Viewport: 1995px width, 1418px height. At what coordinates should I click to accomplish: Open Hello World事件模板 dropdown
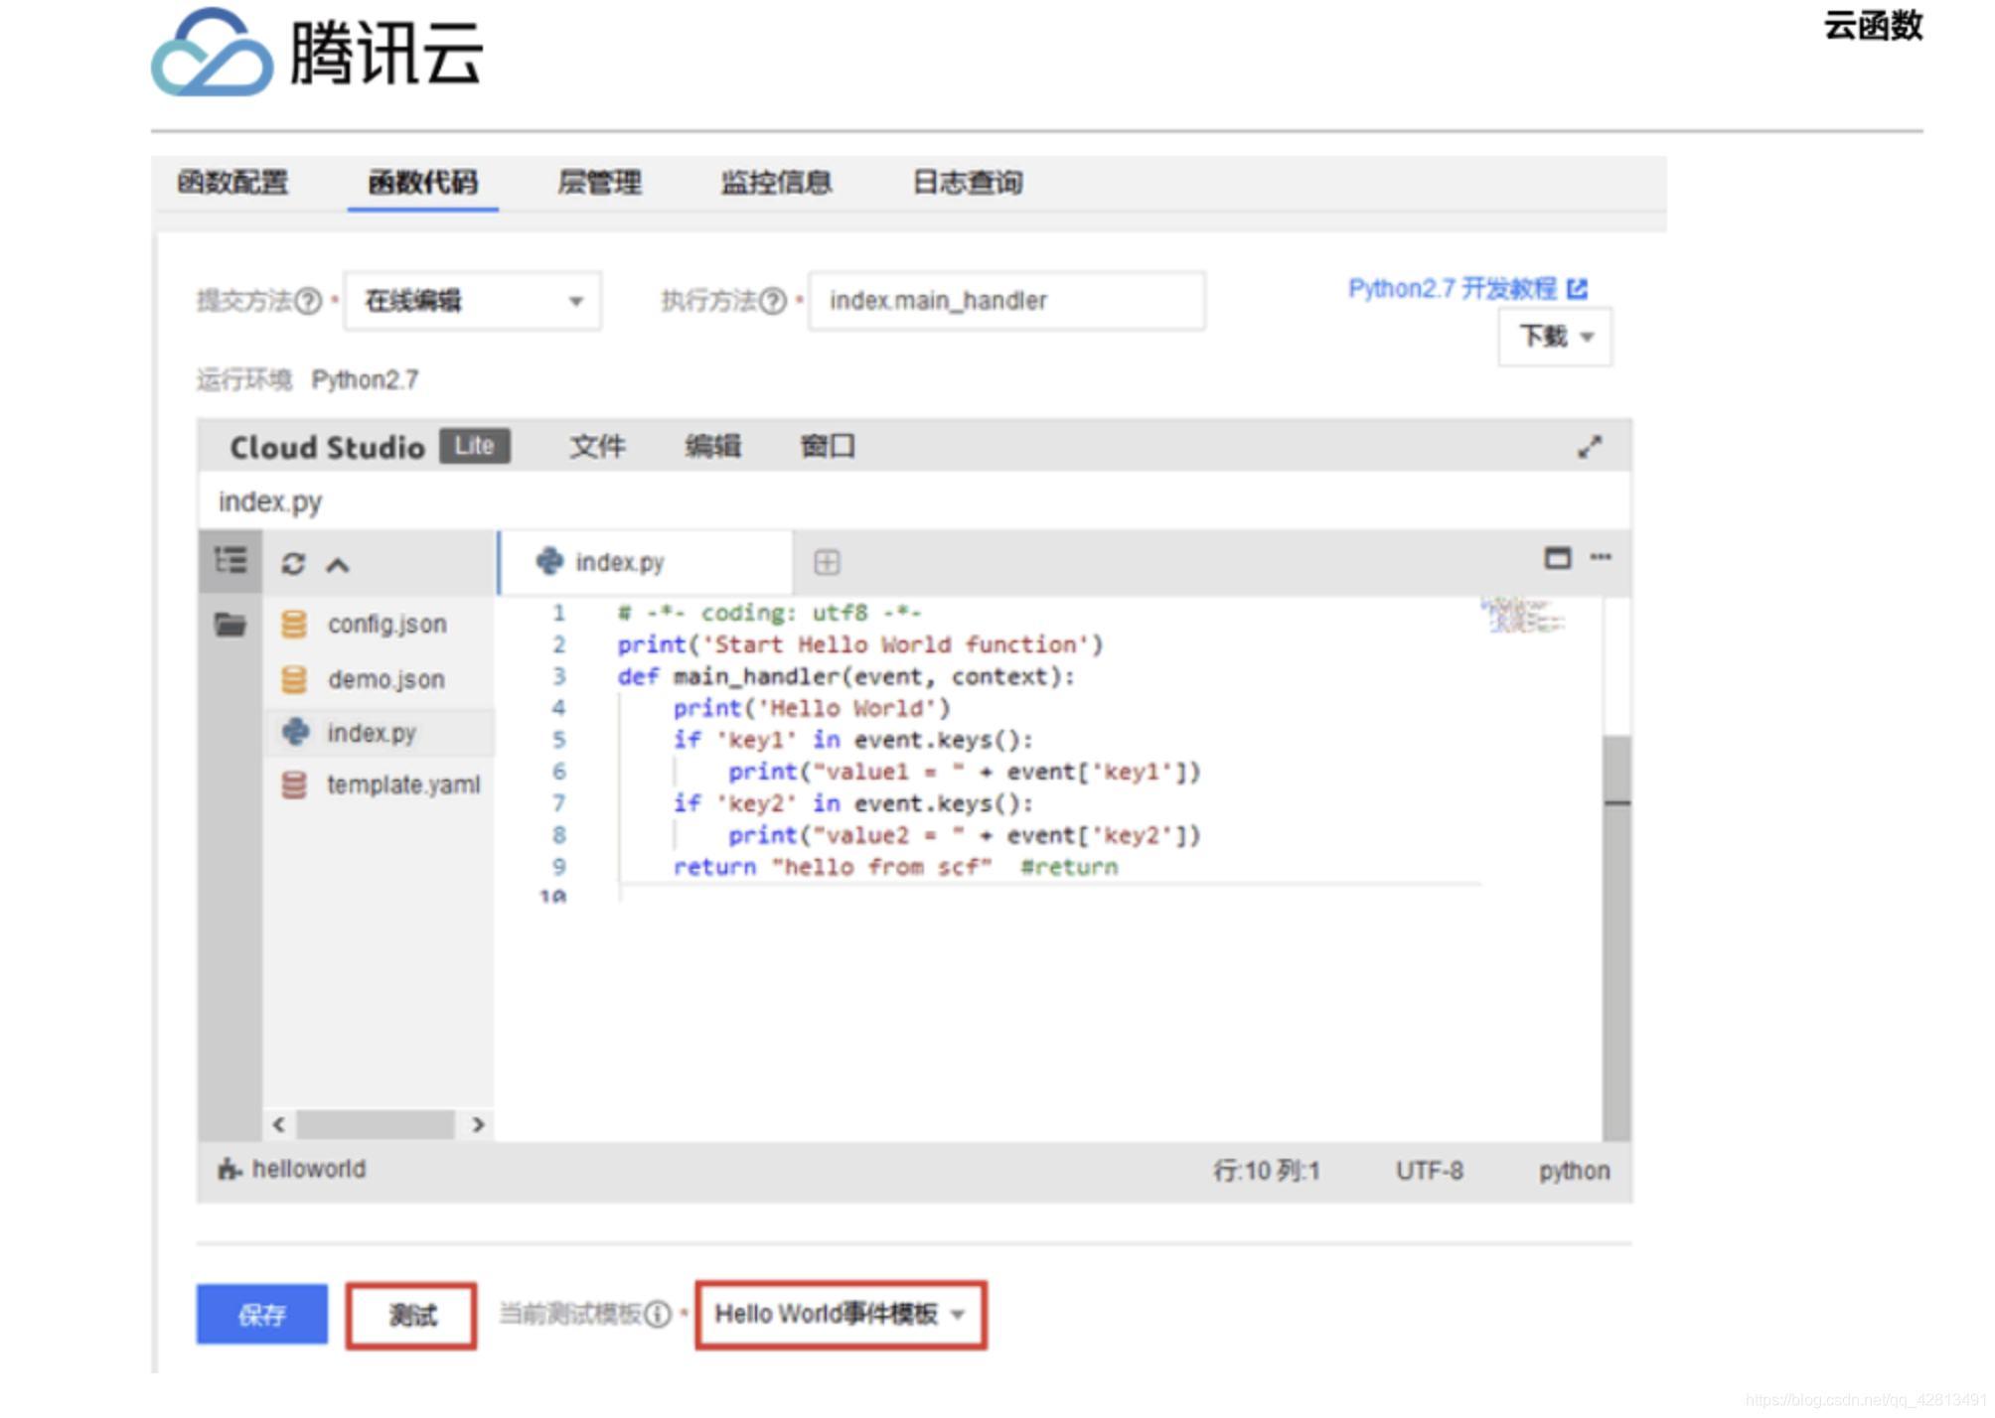841,1315
